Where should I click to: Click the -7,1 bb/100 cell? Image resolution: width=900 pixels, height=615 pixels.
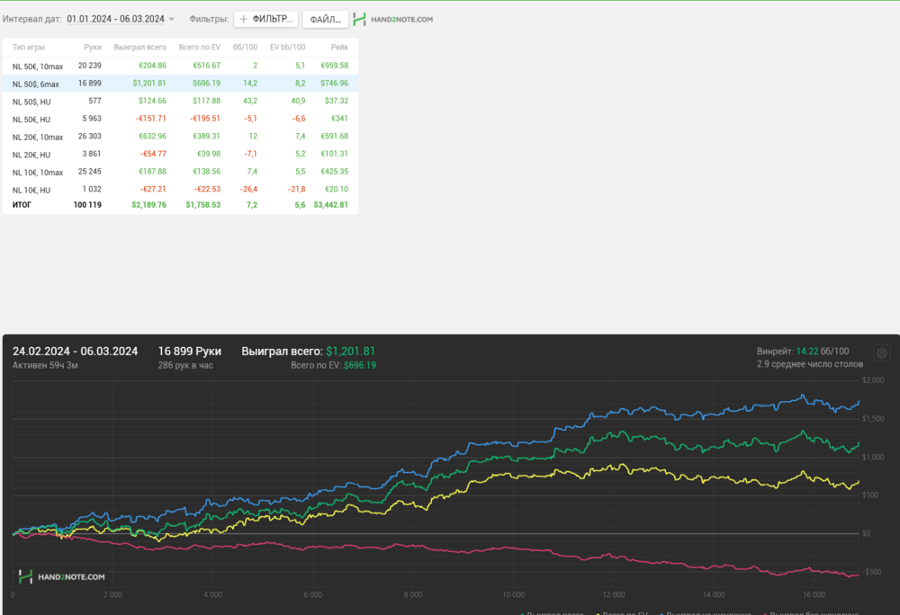pyautogui.click(x=249, y=154)
